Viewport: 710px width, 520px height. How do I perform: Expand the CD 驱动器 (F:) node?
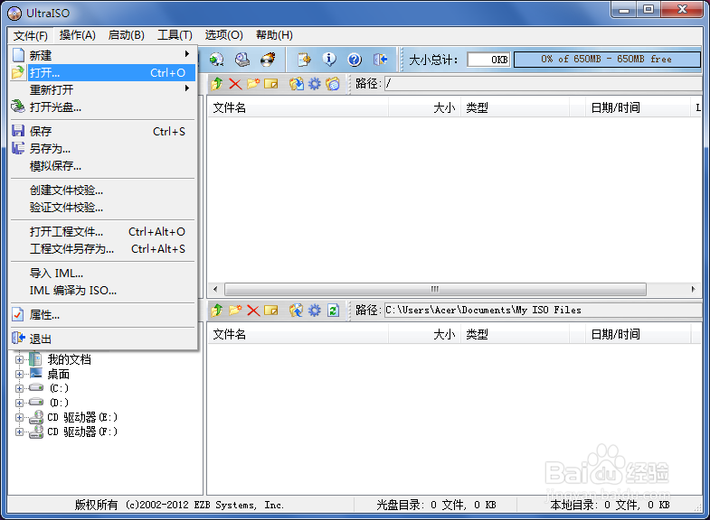click(x=19, y=432)
